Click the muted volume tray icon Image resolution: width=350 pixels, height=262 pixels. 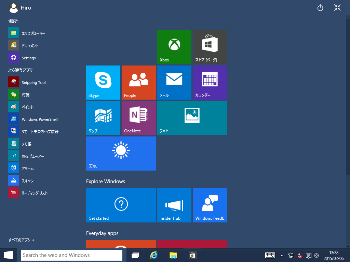299,256
